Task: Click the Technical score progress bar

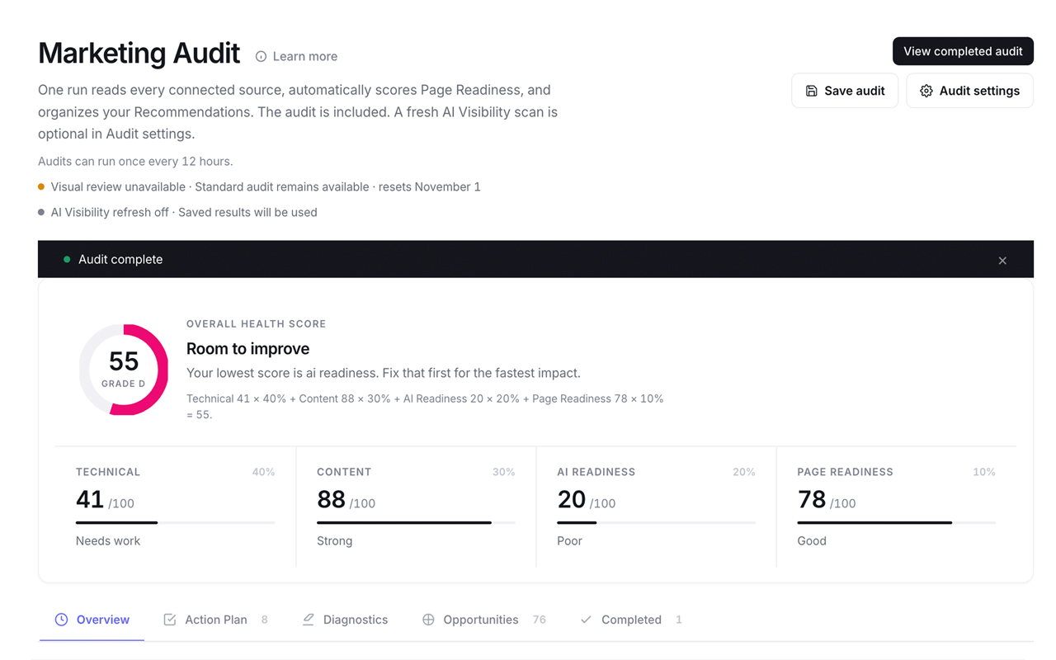Action: [x=176, y=523]
